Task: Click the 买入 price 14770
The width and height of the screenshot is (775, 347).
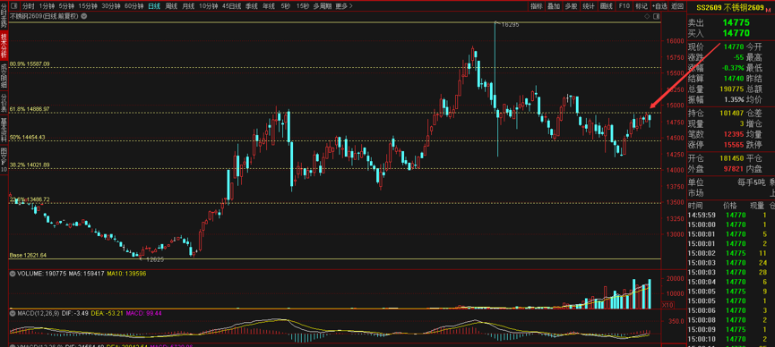Action: pyautogui.click(x=736, y=33)
